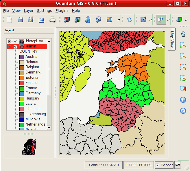Toggle visibility checkbox of biotopi_v3 layer
This screenshot has height=171, width=190.
(15, 41)
